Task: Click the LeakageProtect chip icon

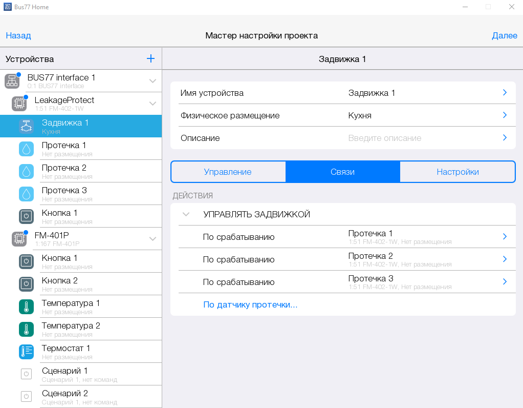Action: [x=19, y=104]
